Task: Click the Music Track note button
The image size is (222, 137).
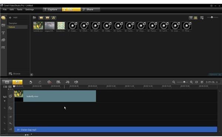Action: 10,129
